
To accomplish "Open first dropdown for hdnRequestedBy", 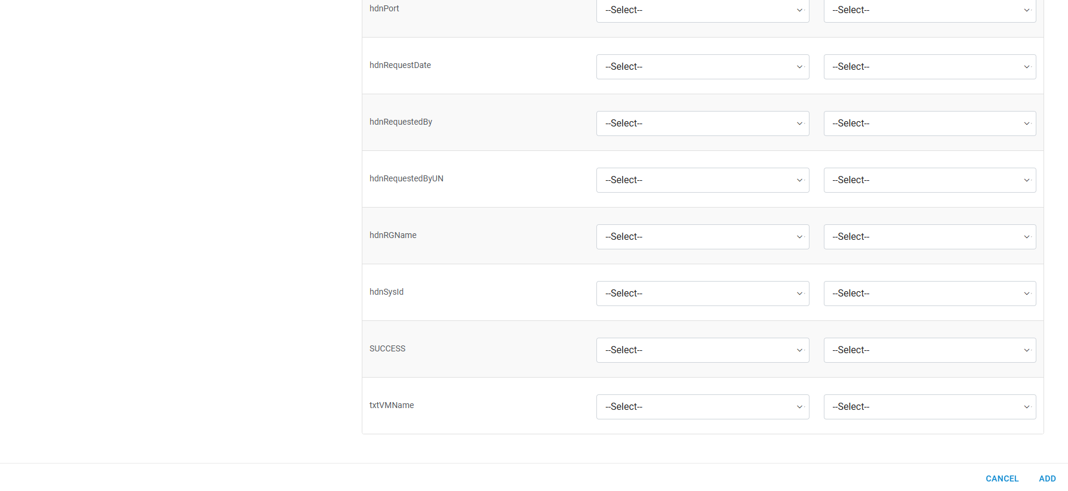I will [x=702, y=123].
